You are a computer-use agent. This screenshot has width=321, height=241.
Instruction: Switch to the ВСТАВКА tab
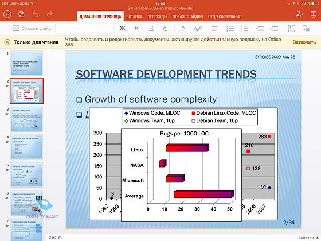pyautogui.click(x=134, y=17)
